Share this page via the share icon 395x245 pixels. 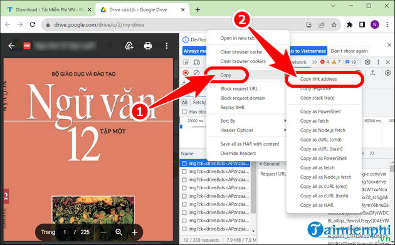pyautogui.click(x=322, y=24)
